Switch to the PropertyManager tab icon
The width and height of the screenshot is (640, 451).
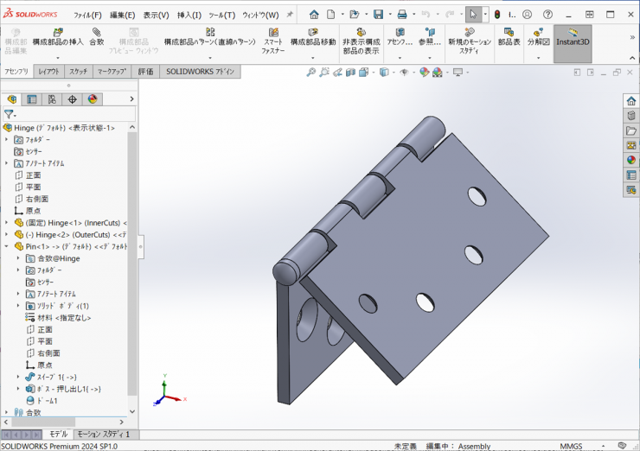pos(32,99)
